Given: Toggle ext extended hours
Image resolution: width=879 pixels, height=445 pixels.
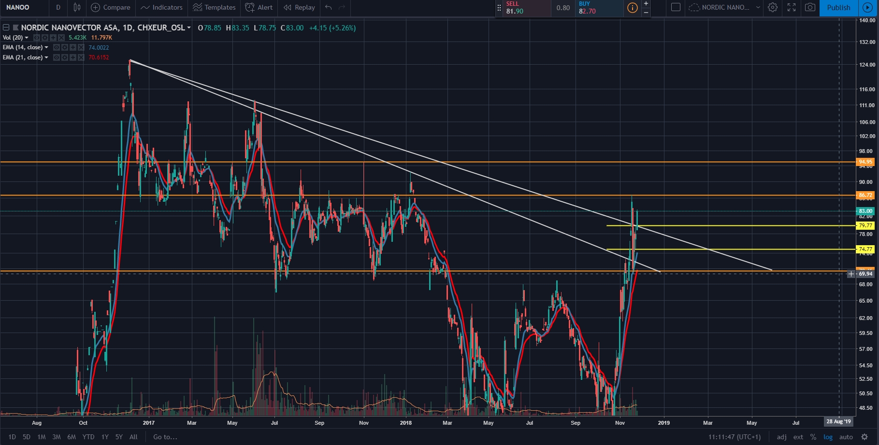Looking at the screenshot, I should [x=798, y=437].
